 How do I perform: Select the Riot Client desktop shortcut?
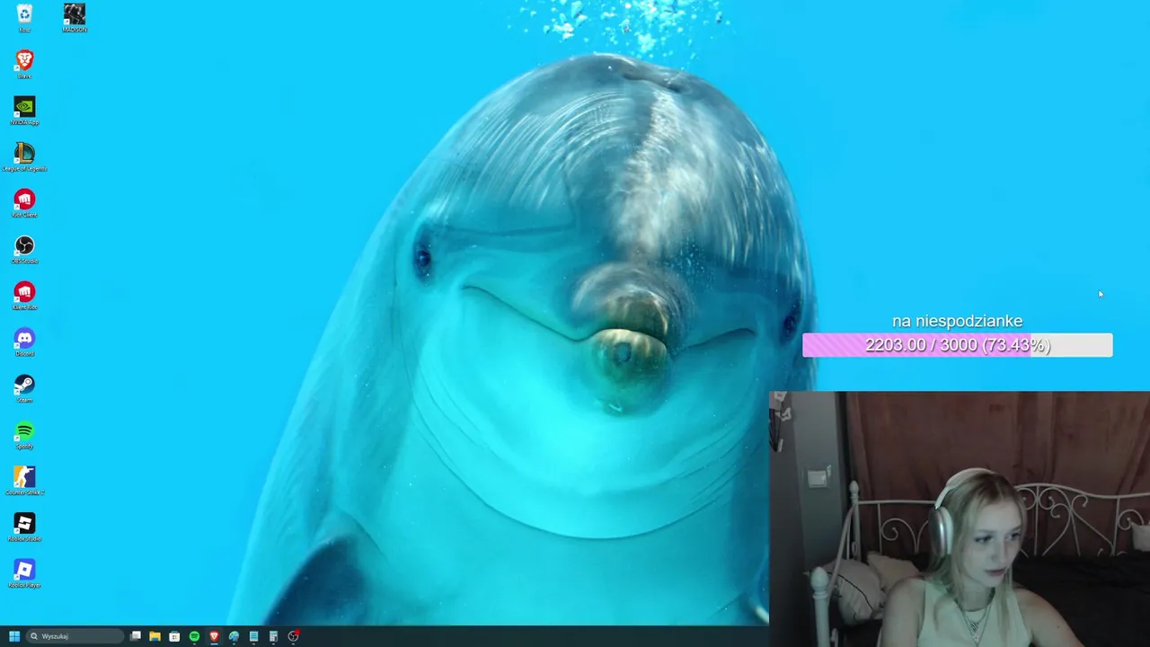click(x=24, y=203)
